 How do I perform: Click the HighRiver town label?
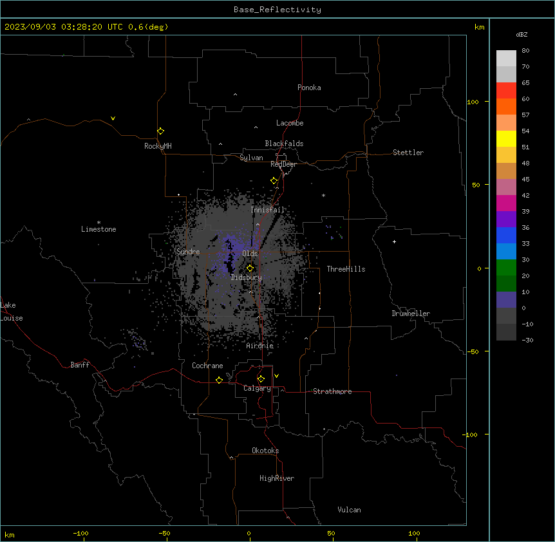tap(277, 478)
